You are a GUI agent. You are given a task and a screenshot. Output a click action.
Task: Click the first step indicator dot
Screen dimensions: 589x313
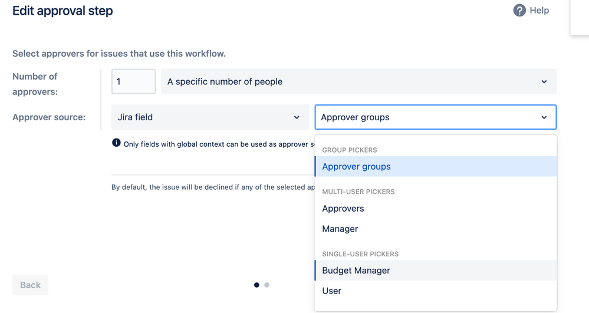point(256,285)
